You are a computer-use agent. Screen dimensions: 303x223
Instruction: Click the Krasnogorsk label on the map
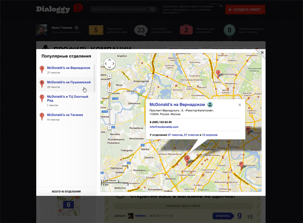(x=141, y=81)
